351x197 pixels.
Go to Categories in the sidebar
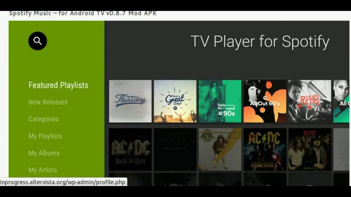pos(44,119)
